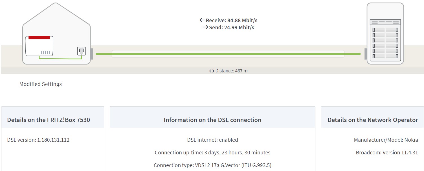Click the gray connector on the house wall
This screenshot has width=424, height=171.
click(x=91, y=54)
